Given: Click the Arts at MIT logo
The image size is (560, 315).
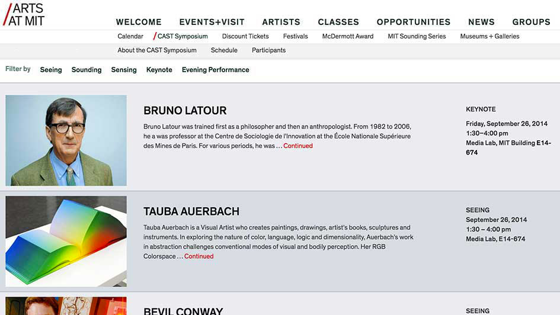Looking at the screenshot, I should (x=24, y=14).
